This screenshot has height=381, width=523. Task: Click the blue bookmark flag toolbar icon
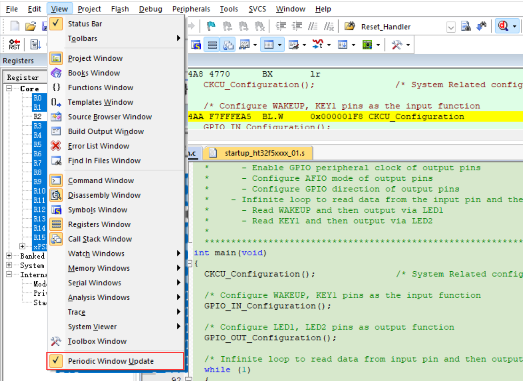[211, 26]
